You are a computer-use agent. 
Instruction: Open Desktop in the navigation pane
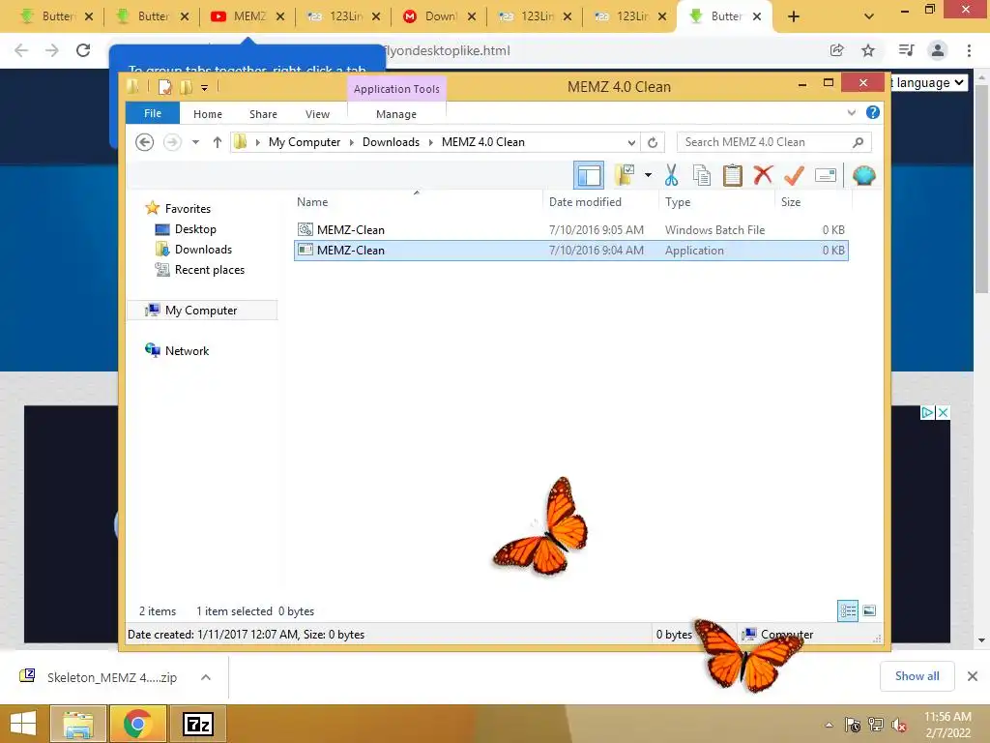click(x=195, y=229)
